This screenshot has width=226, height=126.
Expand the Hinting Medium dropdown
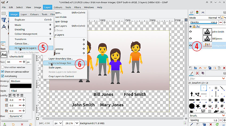(x=20, y=81)
